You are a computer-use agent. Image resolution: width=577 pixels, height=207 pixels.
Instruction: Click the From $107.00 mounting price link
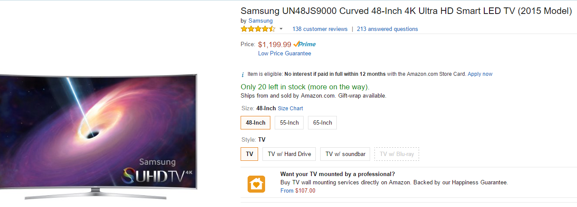[x=297, y=190]
